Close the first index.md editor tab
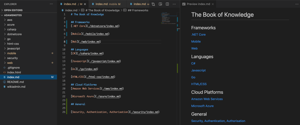 [x=85, y=4]
